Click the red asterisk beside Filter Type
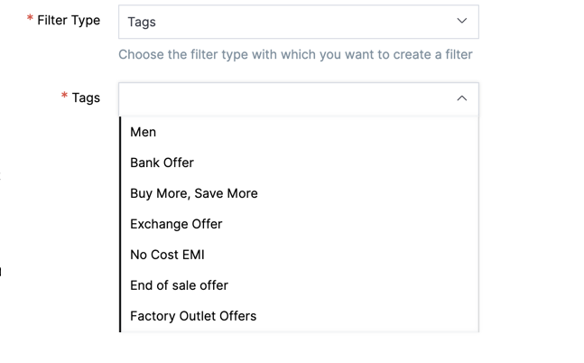This screenshot has width=584, height=363. [31, 20]
